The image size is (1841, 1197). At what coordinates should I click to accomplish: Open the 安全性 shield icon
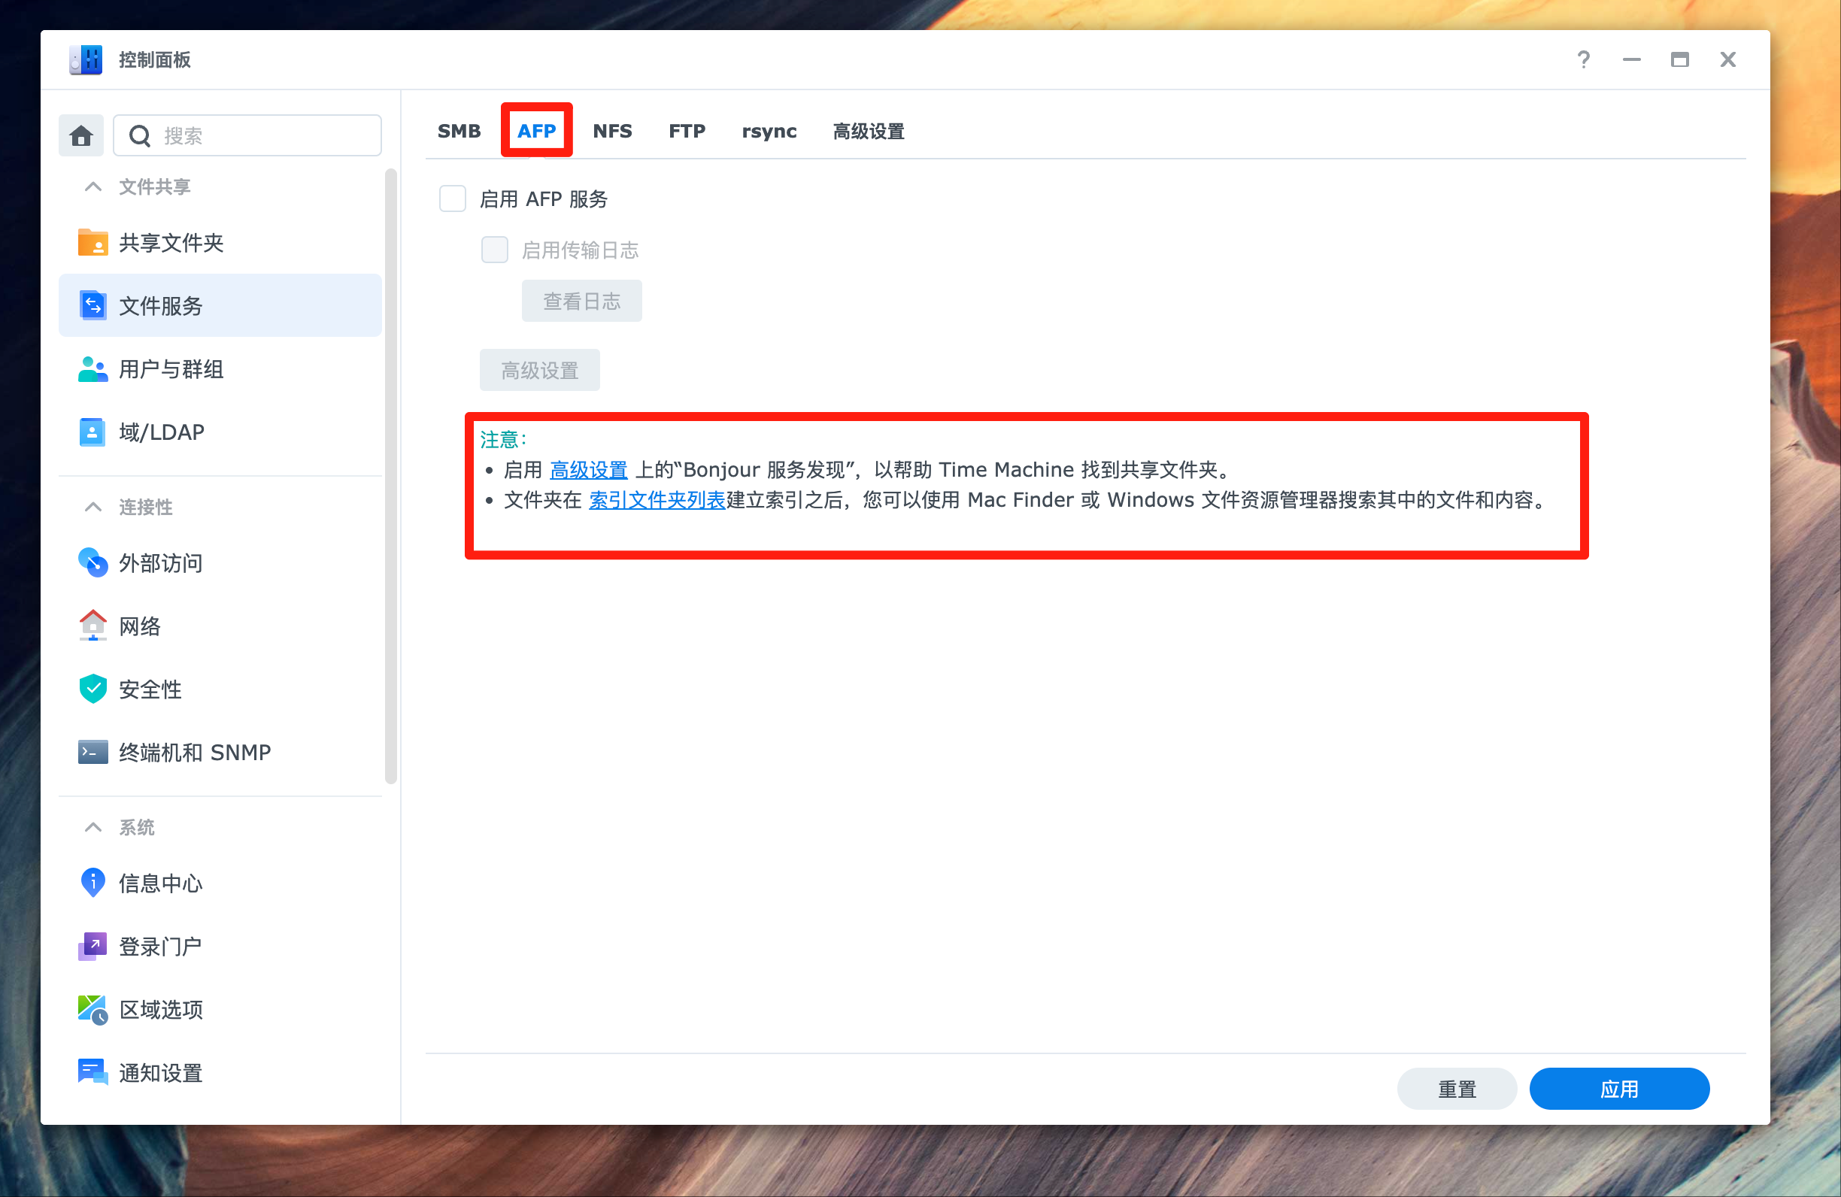tap(93, 689)
